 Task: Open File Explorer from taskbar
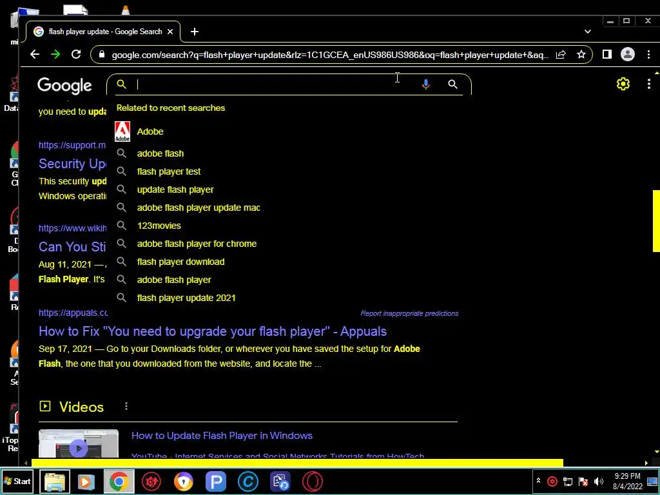tap(55, 481)
